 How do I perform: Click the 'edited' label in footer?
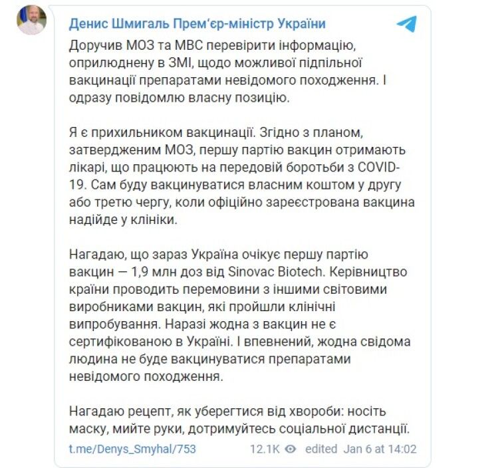point(321,449)
